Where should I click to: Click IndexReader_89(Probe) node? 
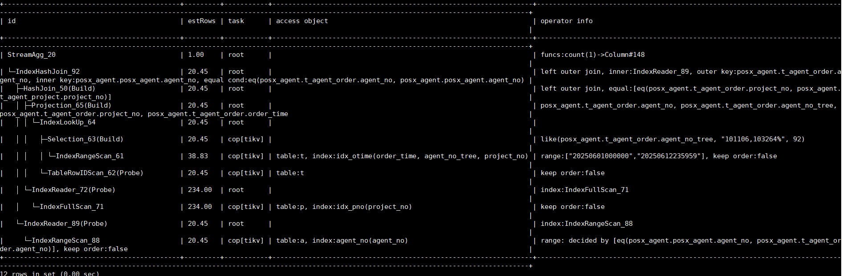65,224
